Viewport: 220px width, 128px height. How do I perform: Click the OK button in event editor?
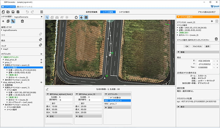(x=187, y=47)
